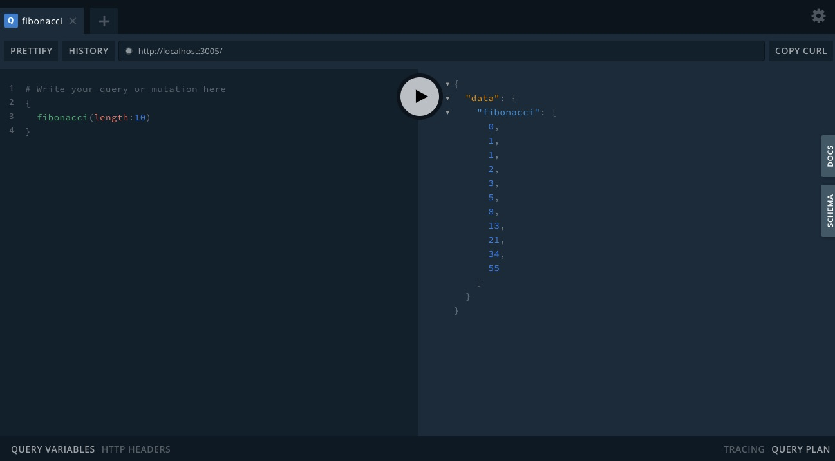This screenshot has width=835, height=461.
Task: Click the value 10 in query
Action: (140, 117)
